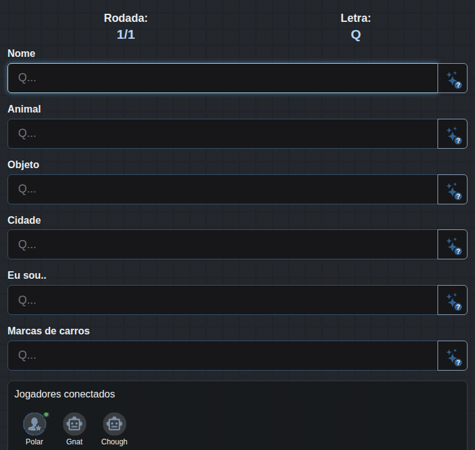
Task: Click the 'Cidade' category label
Action: (24, 220)
